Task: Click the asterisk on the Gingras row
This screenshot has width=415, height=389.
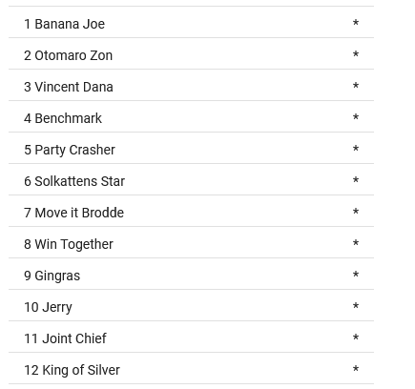Action: pyautogui.click(x=356, y=275)
